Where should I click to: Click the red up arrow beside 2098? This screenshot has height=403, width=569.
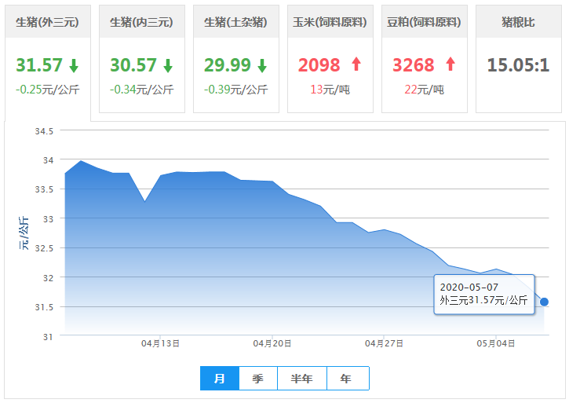pyautogui.click(x=356, y=64)
